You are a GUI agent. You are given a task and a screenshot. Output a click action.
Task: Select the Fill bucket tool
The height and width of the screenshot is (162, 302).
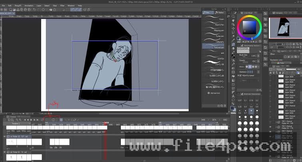point(233,76)
